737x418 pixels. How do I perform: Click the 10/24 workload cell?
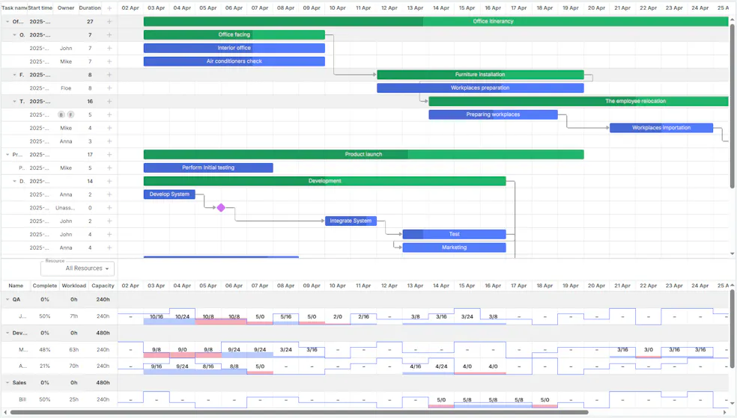[x=182, y=316]
